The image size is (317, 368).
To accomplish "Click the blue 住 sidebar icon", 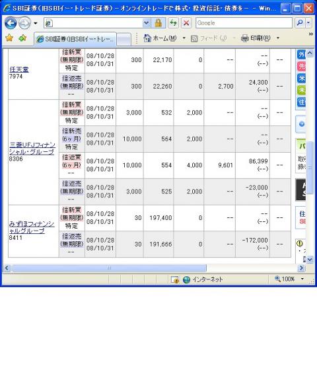I will pos(302,102).
